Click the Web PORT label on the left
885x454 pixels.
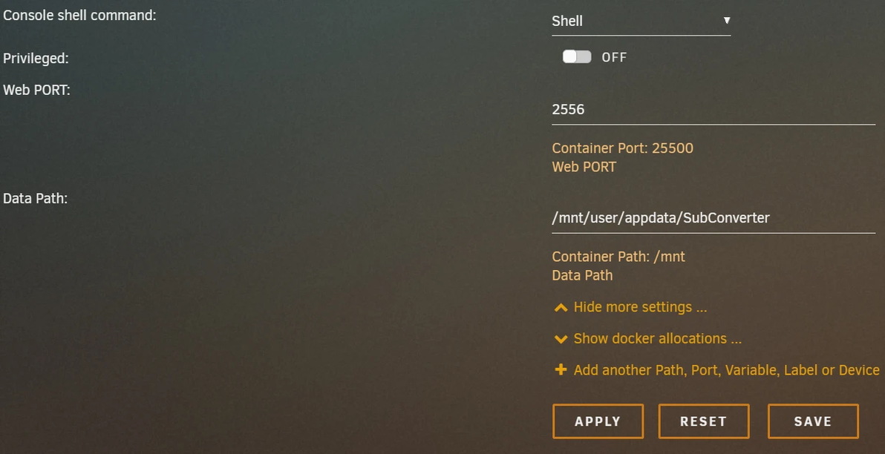tap(36, 90)
